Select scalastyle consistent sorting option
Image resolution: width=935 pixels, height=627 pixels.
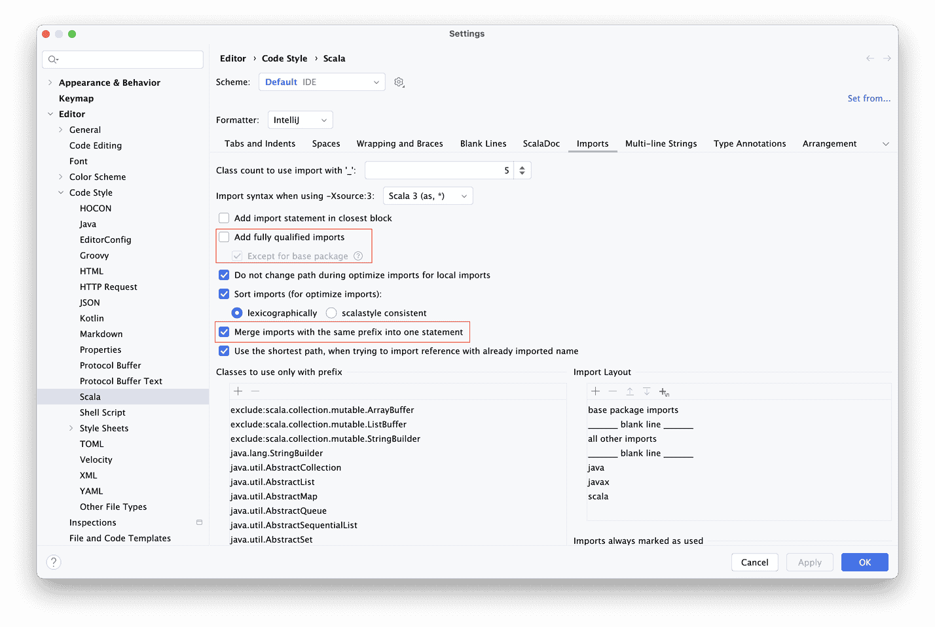(x=331, y=313)
